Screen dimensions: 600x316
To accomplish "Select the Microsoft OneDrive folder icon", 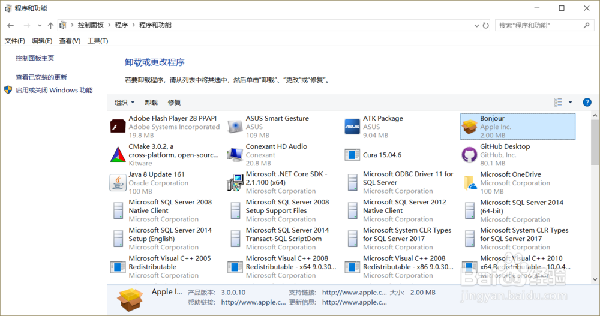I will (x=470, y=182).
